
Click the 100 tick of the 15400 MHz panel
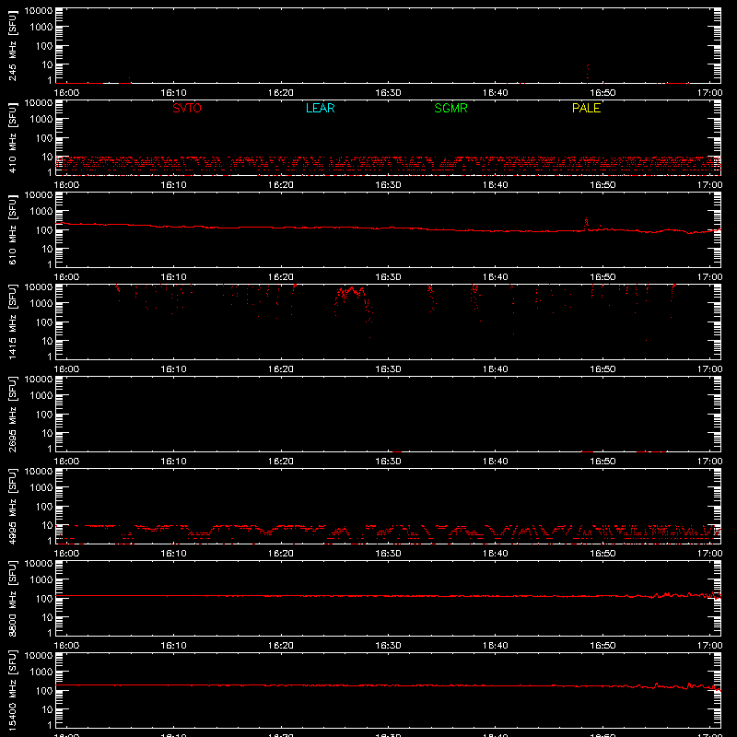pyautogui.click(x=44, y=690)
